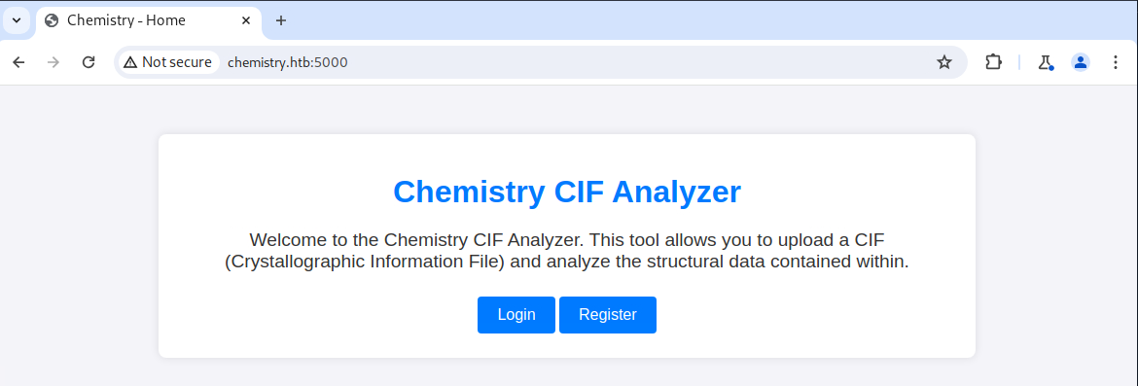Open the Not secure site info chip
This screenshot has width=1138, height=386.
pyautogui.click(x=167, y=62)
